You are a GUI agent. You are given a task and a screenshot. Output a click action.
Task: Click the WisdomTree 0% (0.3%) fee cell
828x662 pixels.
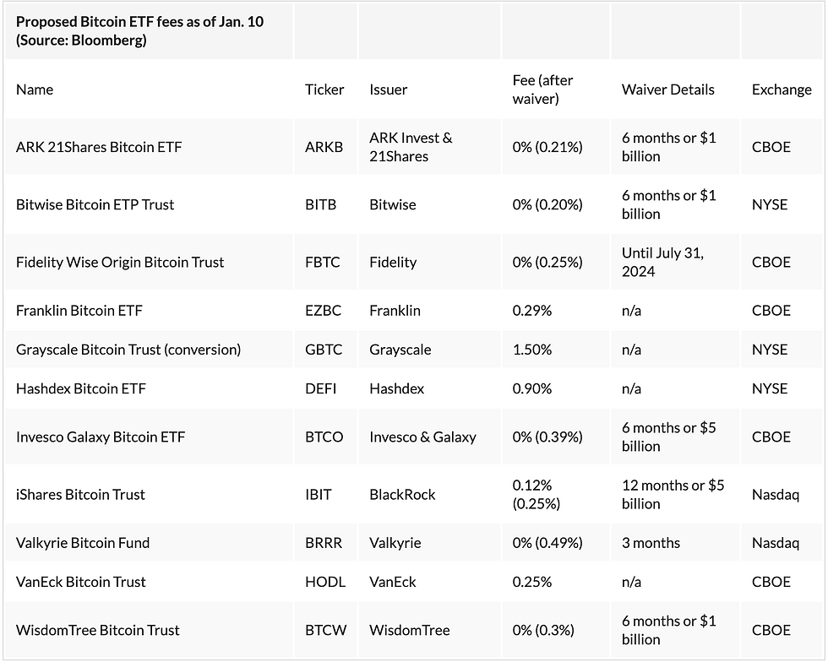pos(543,630)
